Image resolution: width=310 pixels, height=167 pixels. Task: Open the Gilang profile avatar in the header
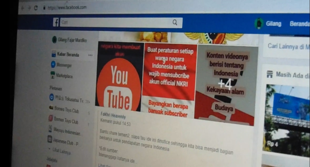click(x=259, y=23)
